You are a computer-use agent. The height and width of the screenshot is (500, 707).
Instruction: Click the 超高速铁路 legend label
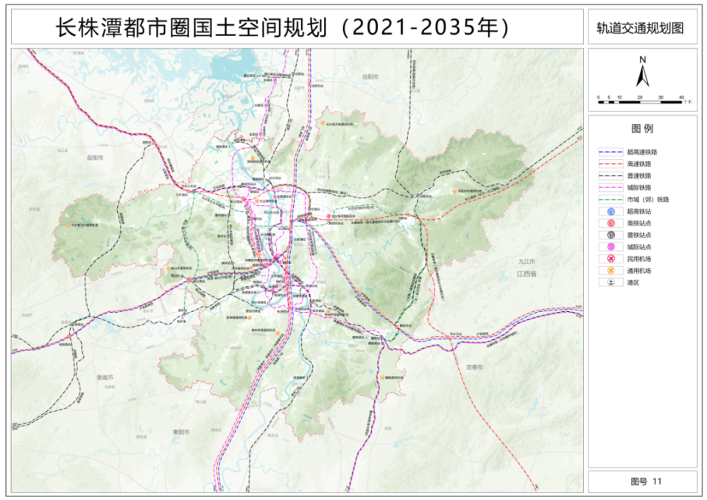pyautogui.click(x=641, y=152)
